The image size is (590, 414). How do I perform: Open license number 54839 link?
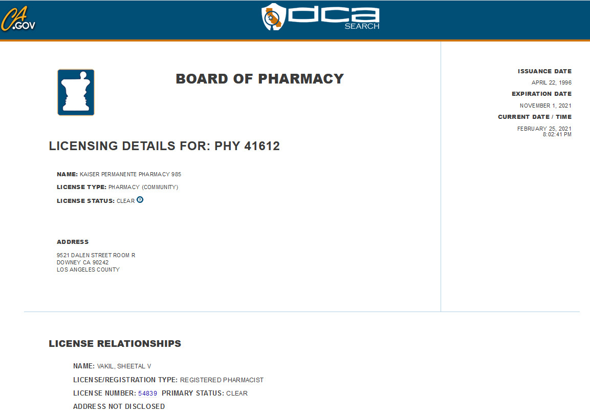[x=147, y=394]
